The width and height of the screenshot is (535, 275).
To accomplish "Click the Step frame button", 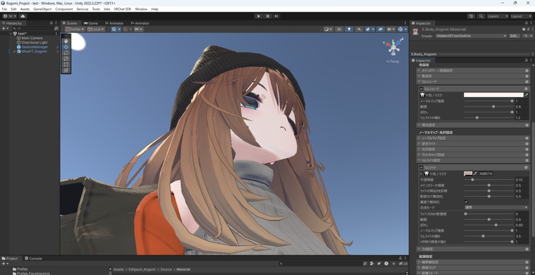I will coord(276,16).
